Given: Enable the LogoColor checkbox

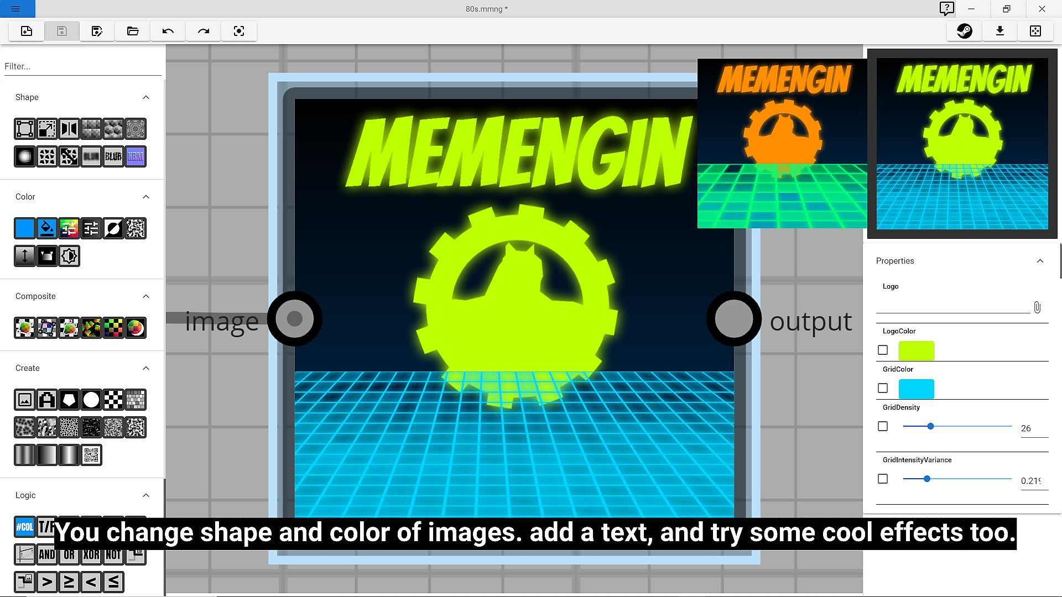Looking at the screenshot, I should 883,350.
